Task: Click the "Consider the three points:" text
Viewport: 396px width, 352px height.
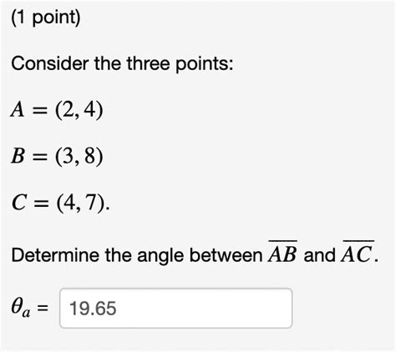Action: [x=122, y=63]
